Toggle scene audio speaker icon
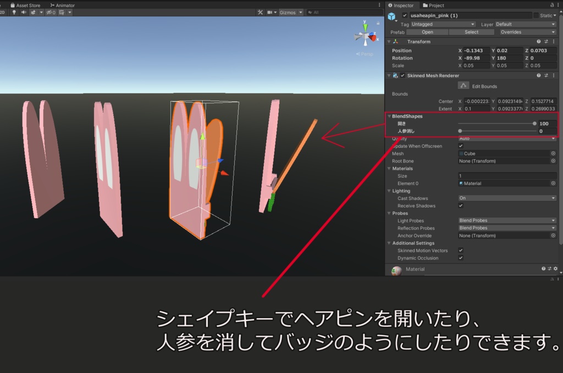The height and width of the screenshot is (373, 563). pyautogui.click(x=24, y=12)
